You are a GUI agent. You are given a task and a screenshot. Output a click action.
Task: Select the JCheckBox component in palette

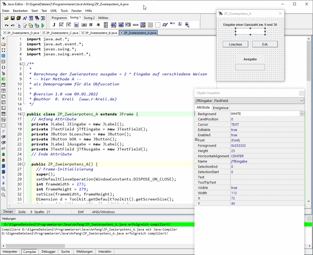[91, 25]
